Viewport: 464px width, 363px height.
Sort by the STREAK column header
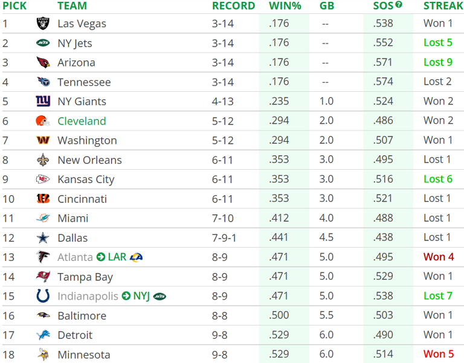click(x=443, y=6)
